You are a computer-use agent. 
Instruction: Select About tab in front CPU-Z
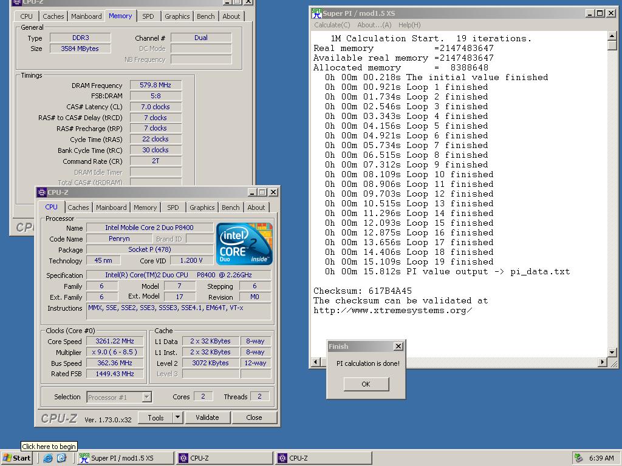click(256, 208)
